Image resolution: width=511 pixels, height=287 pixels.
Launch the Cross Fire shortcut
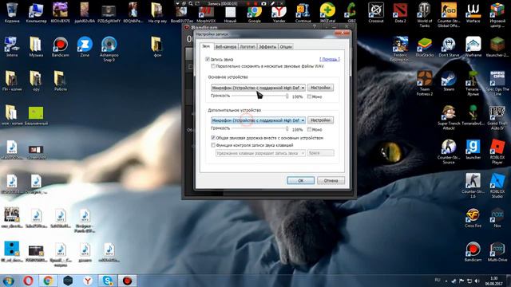(x=473, y=218)
